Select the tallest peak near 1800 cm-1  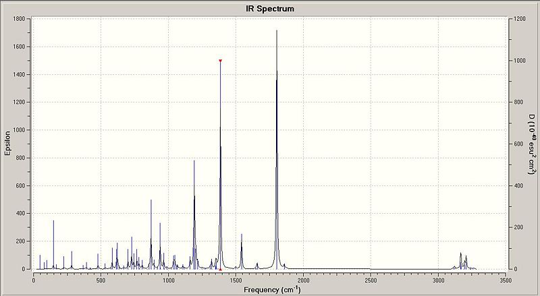(277, 150)
